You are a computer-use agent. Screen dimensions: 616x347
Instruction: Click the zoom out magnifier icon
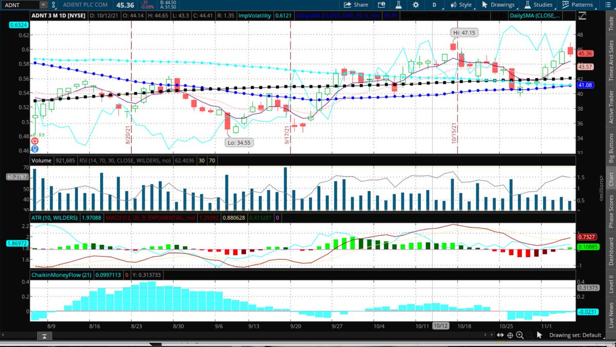pyautogui.click(x=529, y=335)
